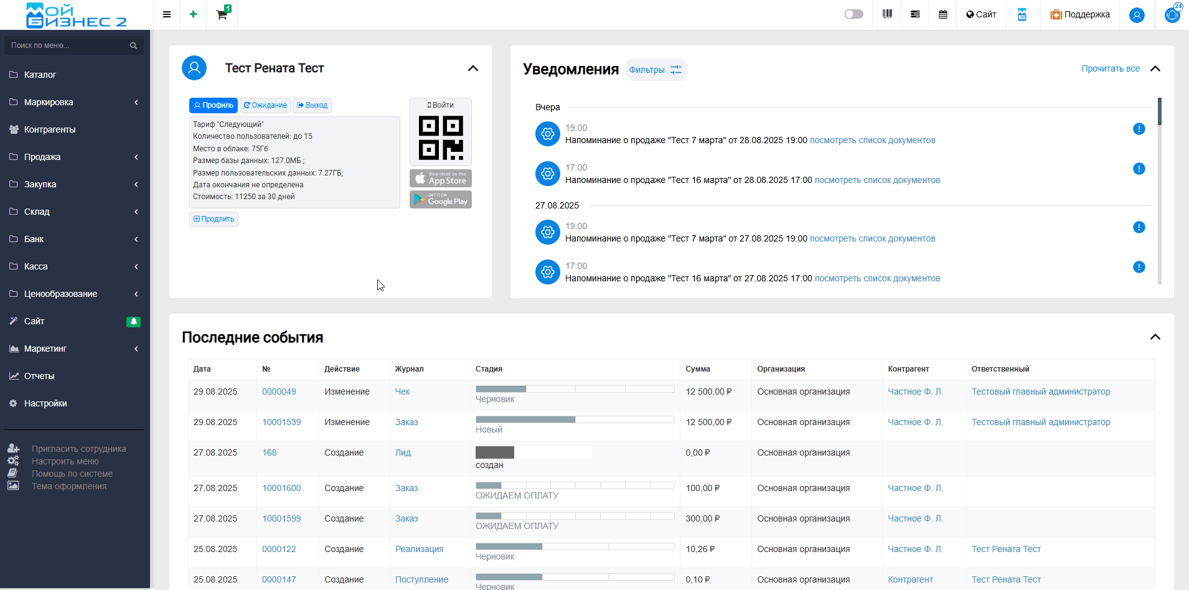Collapse the Последние события panel
This screenshot has height=590, width=1189.
pos(1155,337)
